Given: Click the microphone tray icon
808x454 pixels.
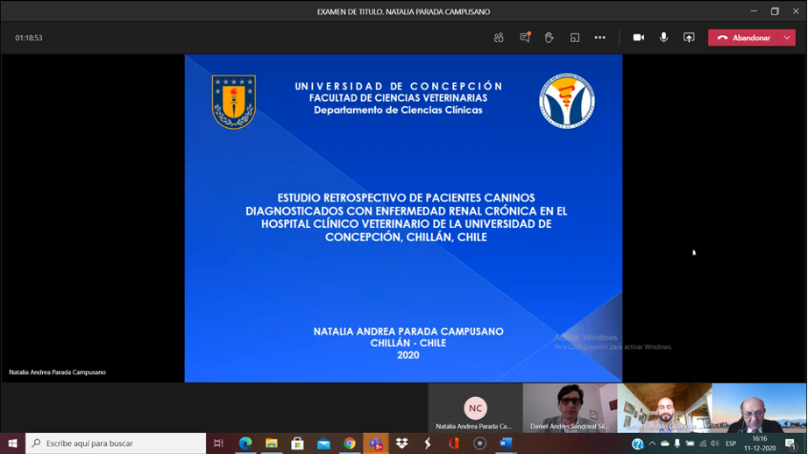Looking at the screenshot, I should pyautogui.click(x=677, y=443).
